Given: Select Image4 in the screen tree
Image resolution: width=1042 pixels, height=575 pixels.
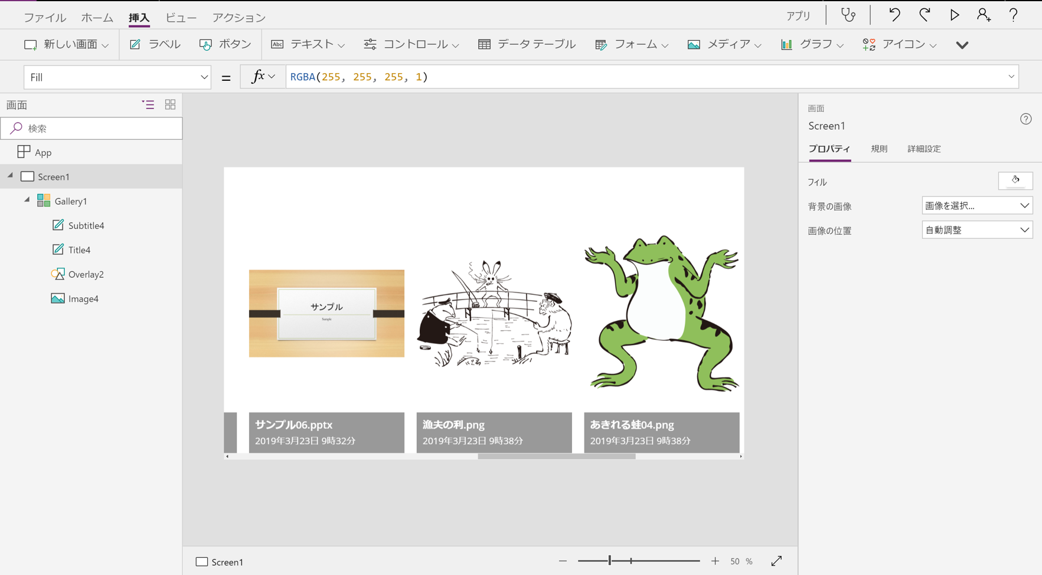Looking at the screenshot, I should 83,298.
